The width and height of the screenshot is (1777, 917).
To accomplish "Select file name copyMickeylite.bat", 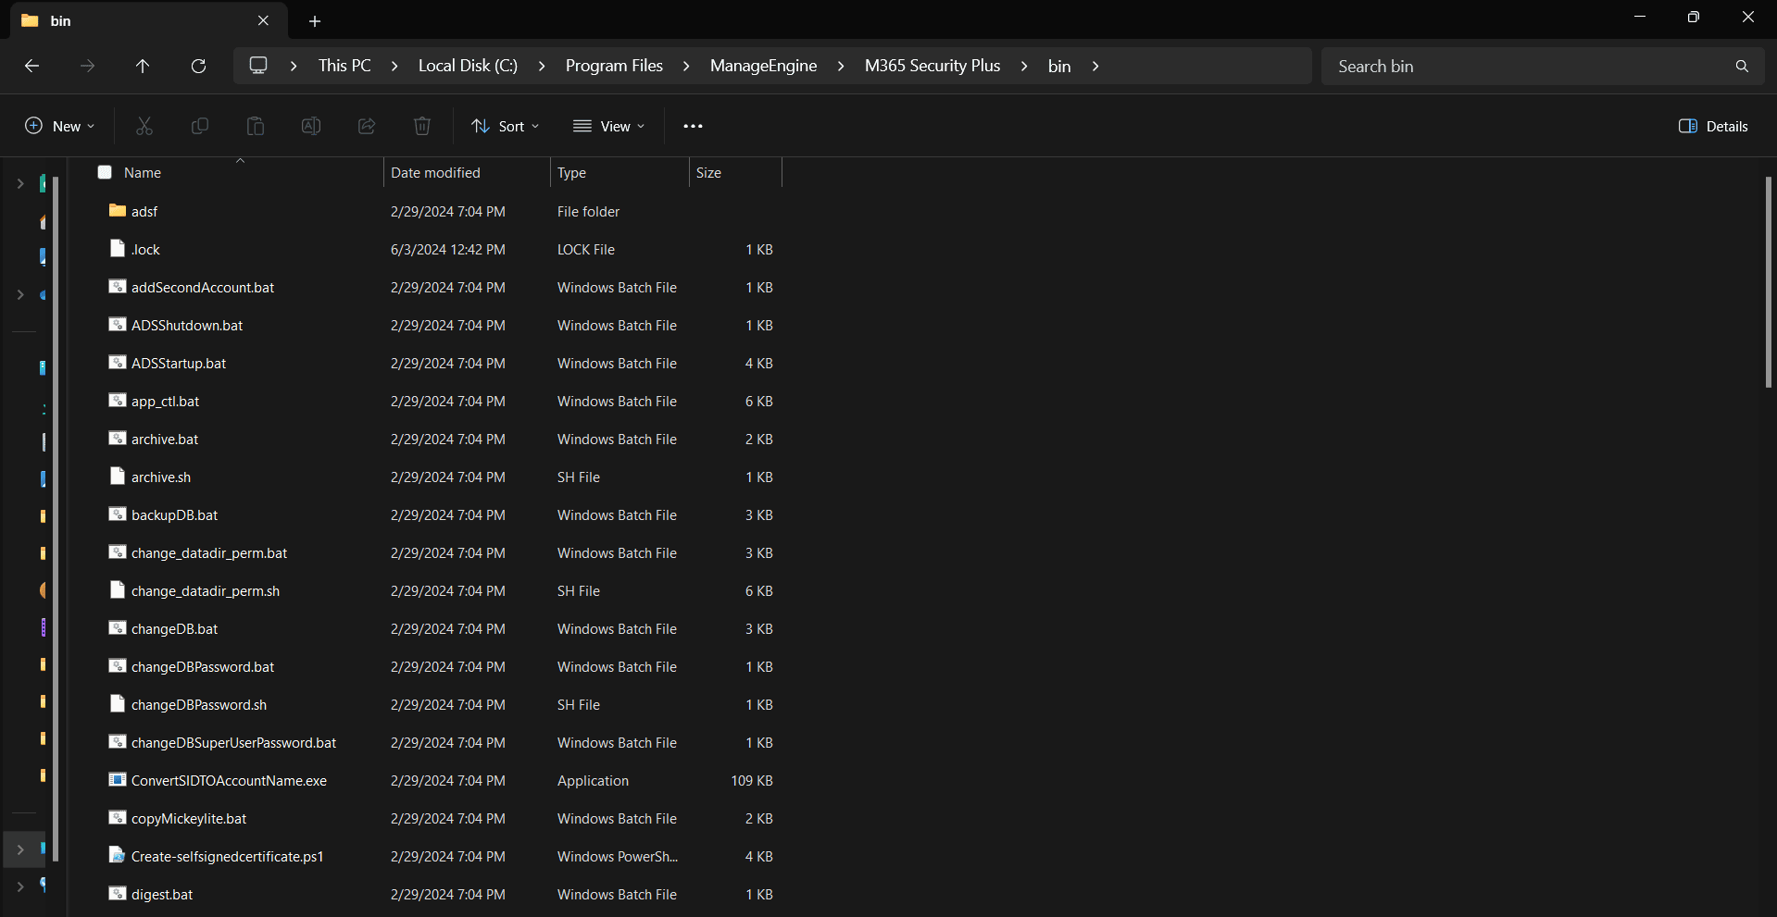I will point(189,818).
